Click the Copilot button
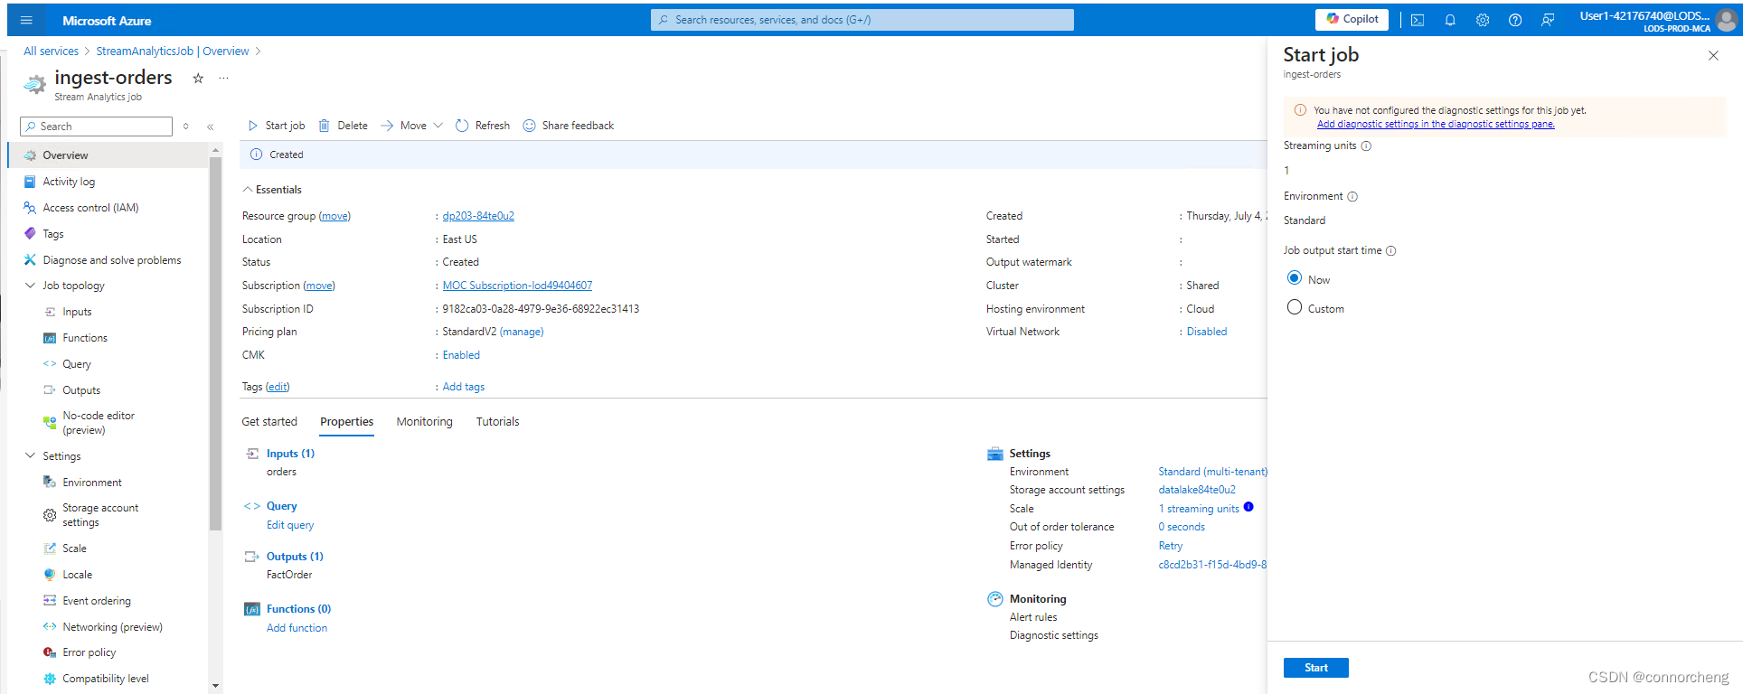1743x694 pixels. click(1352, 19)
